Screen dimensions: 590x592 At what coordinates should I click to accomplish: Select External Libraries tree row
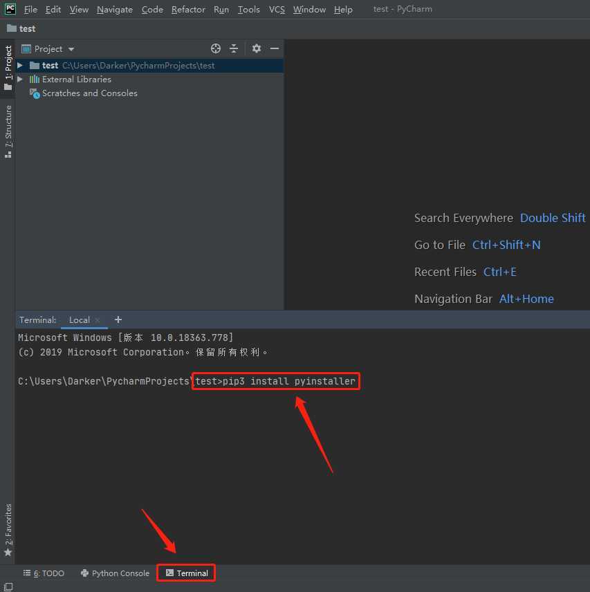(x=150, y=80)
